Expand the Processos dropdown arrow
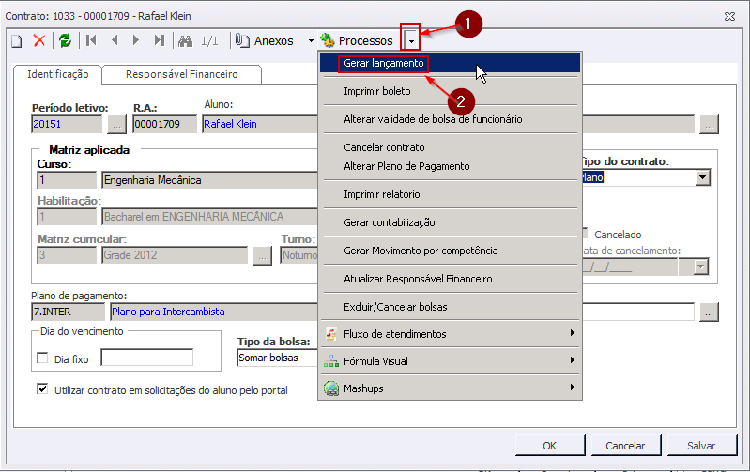 coord(410,41)
